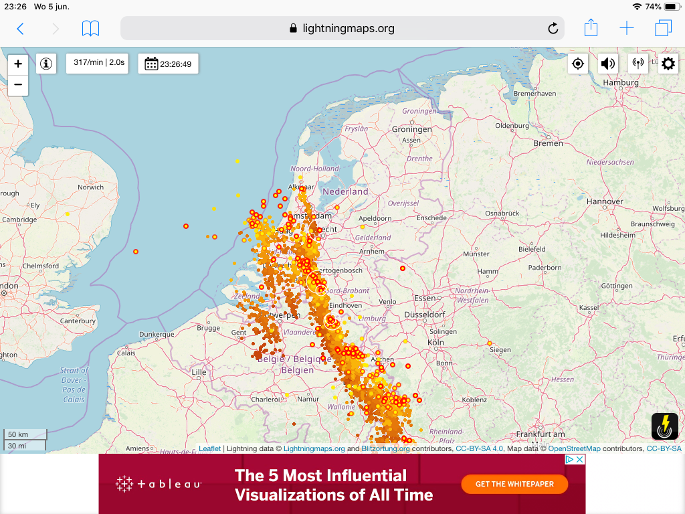This screenshot has width=685, height=514.
Task: Center map on my location
Action: pos(578,64)
